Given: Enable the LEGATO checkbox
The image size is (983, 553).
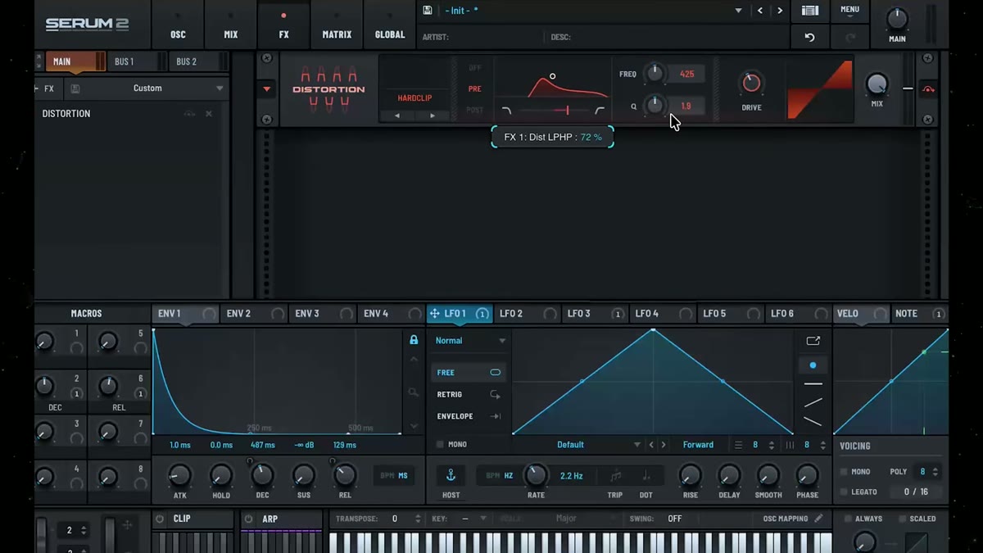Looking at the screenshot, I should tap(844, 492).
